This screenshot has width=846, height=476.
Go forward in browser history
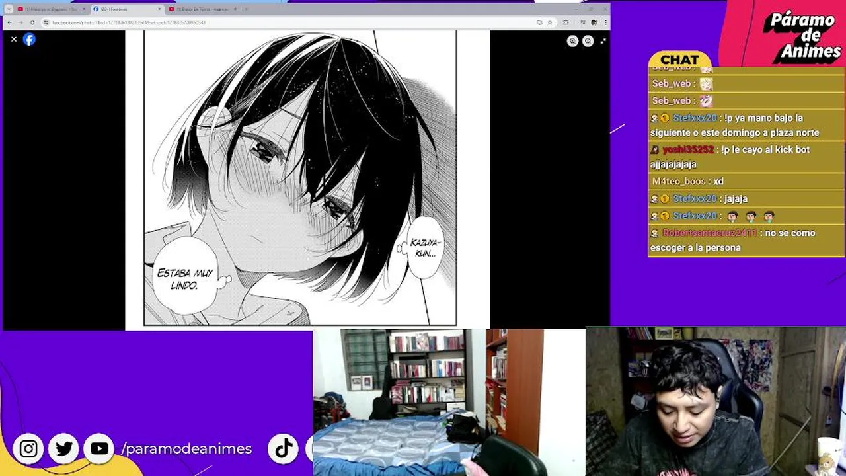(20, 22)
